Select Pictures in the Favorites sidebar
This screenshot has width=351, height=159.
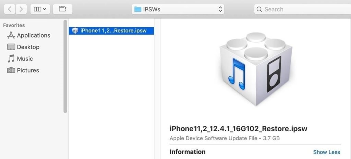(29, 70)
